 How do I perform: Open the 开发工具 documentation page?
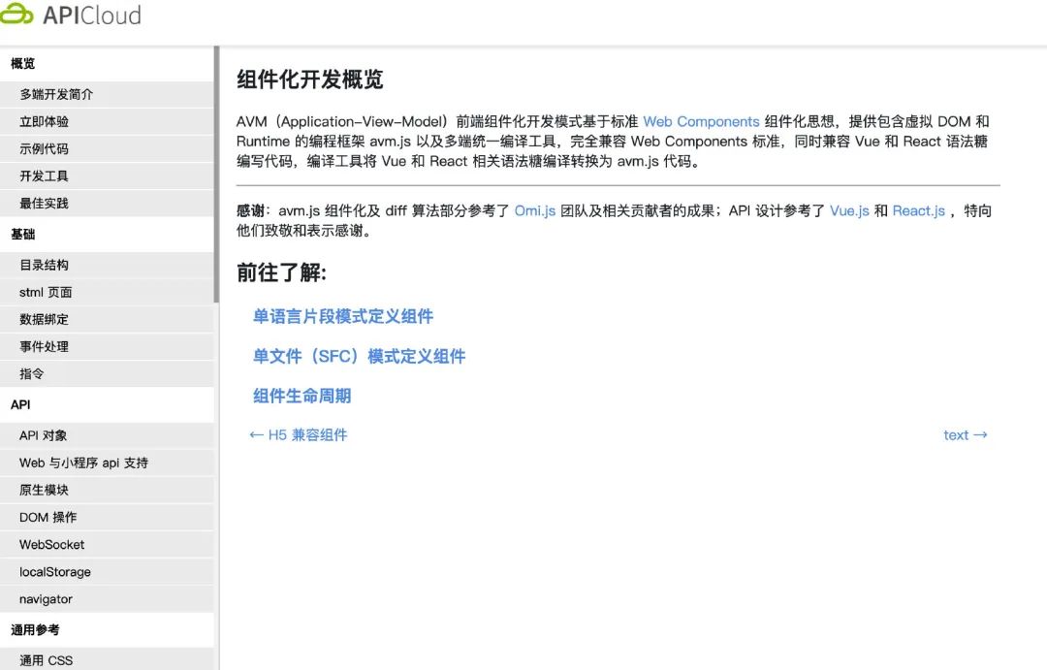(47, 175)
